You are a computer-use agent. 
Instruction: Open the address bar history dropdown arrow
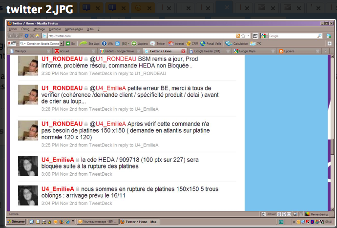click(x=249, y=36)
